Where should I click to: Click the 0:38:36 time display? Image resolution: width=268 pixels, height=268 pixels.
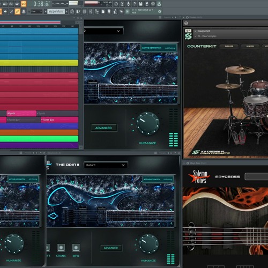(41, 4)
